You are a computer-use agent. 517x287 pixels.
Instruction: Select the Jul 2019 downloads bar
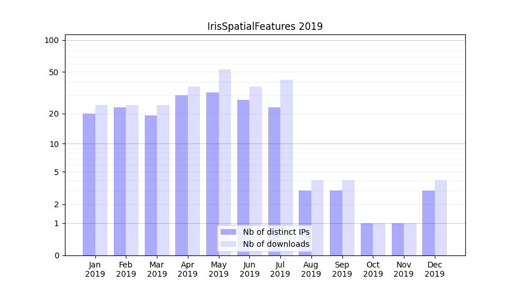tap(287, 168)
